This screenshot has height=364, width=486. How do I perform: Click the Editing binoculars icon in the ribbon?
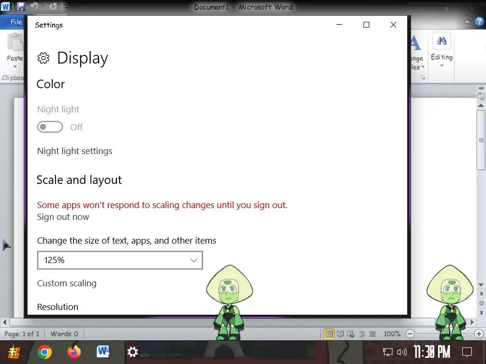[441, 41]
